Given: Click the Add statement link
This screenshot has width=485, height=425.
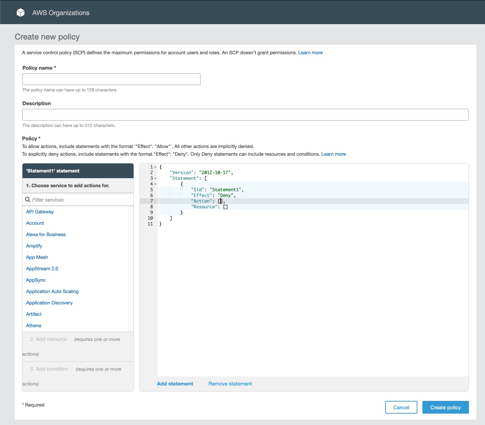Looking at the screenshot, I should pos(175,383).
